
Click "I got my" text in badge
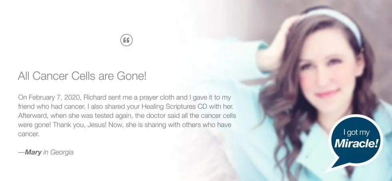[x=356, y=133]
